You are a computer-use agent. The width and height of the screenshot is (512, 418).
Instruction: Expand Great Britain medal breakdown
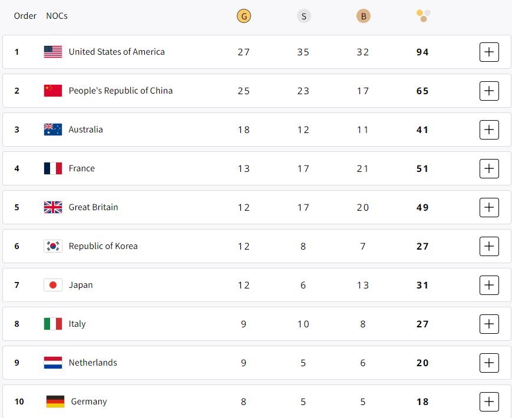pyautogui.click(x=489, y=207)
